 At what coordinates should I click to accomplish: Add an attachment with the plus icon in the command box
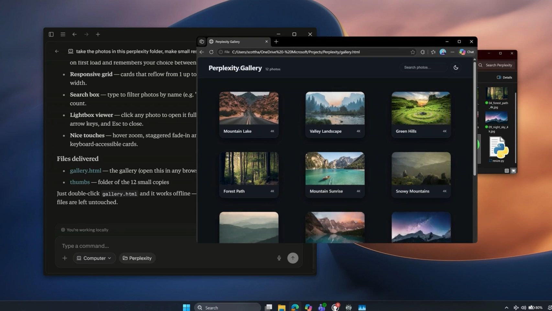(x=65, y=258)
